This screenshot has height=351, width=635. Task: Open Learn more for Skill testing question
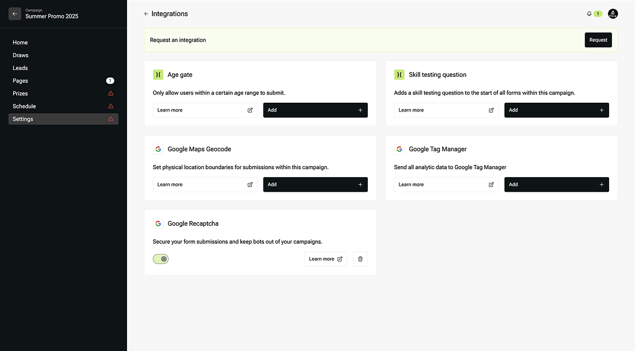point(446,110)
